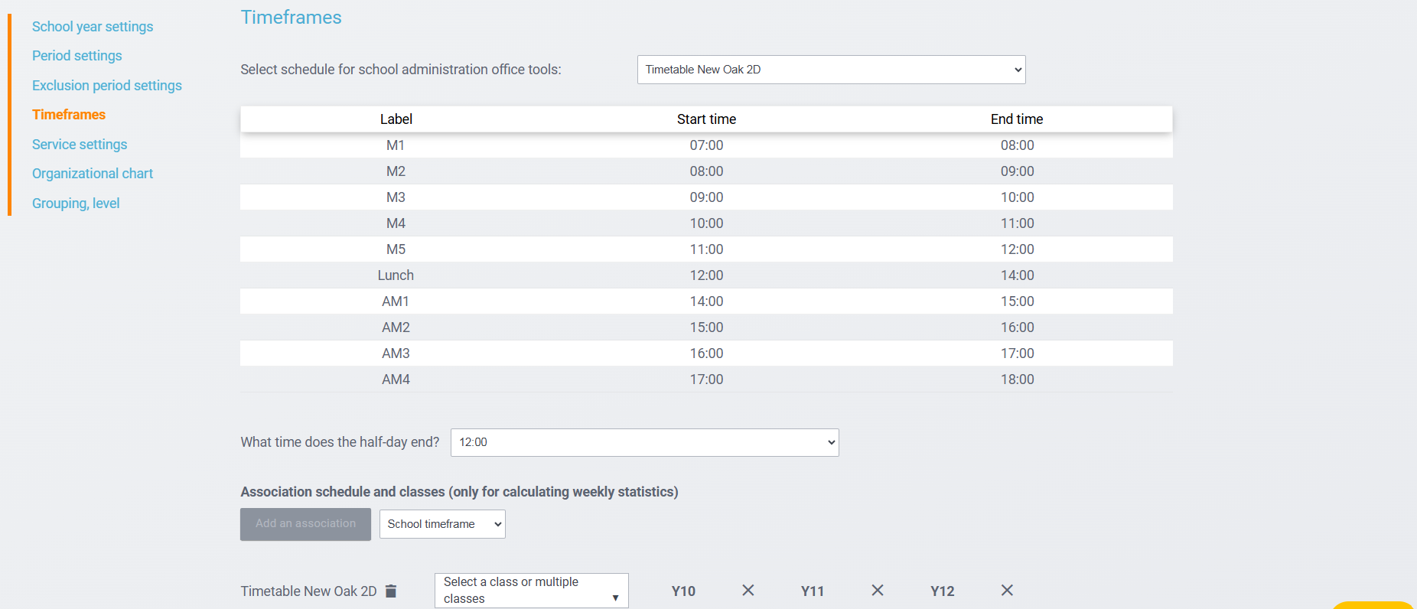Open Period settings page
The height and width of the screenshot is (609, 1417).
77,56
